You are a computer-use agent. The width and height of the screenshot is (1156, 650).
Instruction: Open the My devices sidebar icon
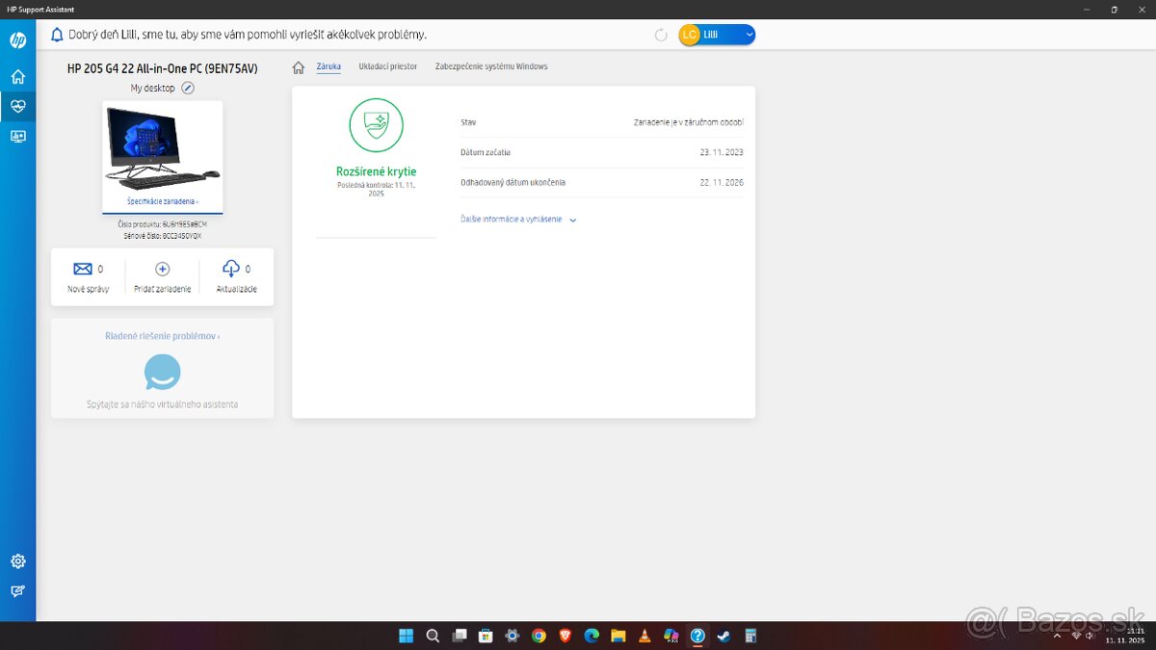[x=17, y=136]
